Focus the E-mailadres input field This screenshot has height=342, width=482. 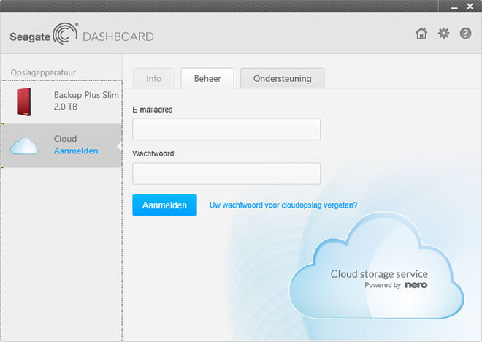coord(226,129)
